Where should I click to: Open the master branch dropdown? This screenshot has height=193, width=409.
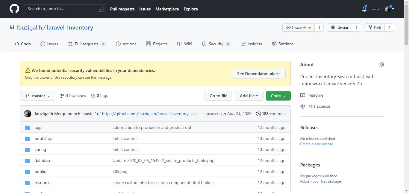(x=37, y=96)
